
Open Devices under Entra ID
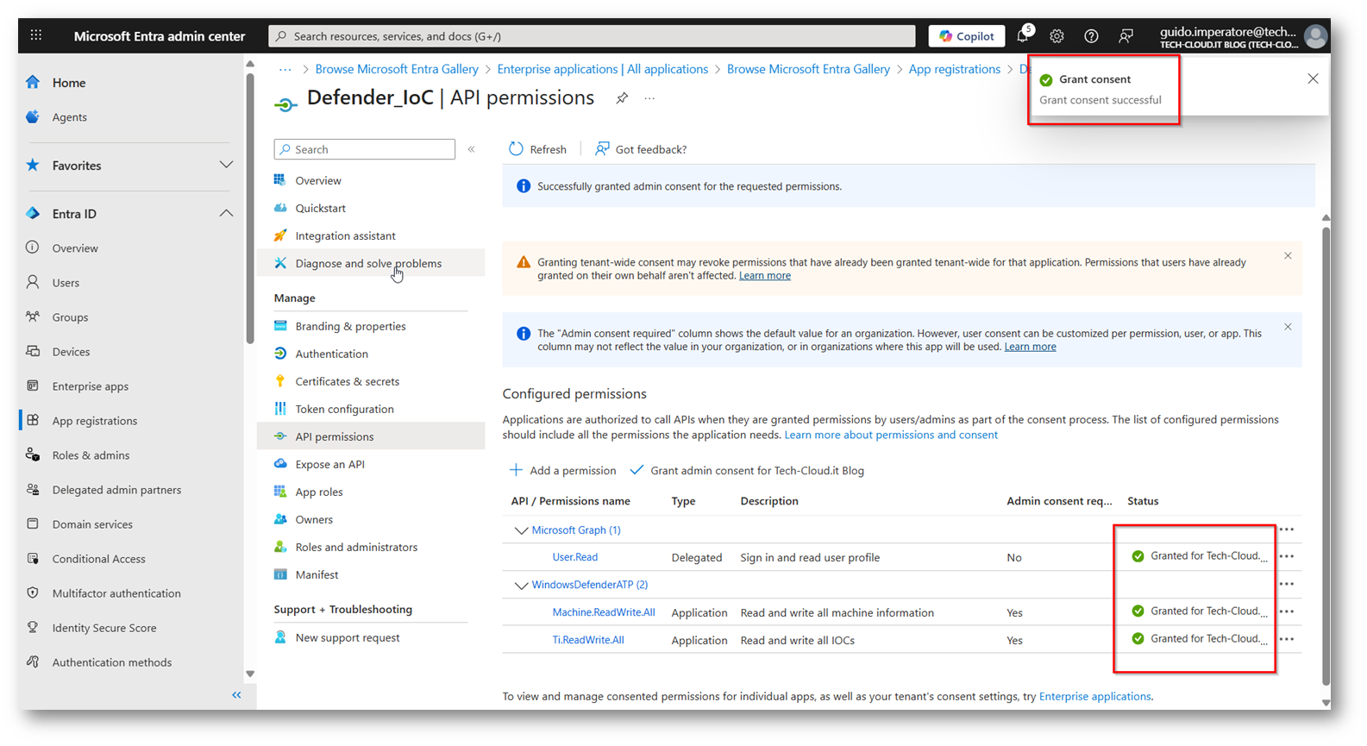tap(71, 352)
